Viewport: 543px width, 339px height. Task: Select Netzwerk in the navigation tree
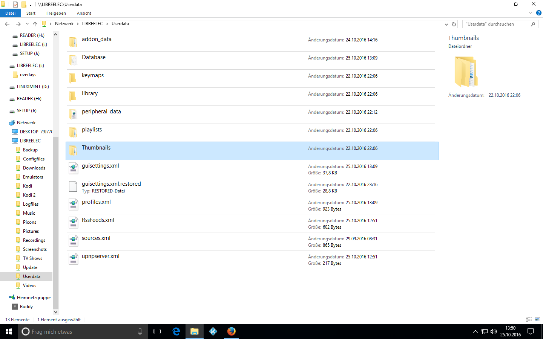pos(26,123)
